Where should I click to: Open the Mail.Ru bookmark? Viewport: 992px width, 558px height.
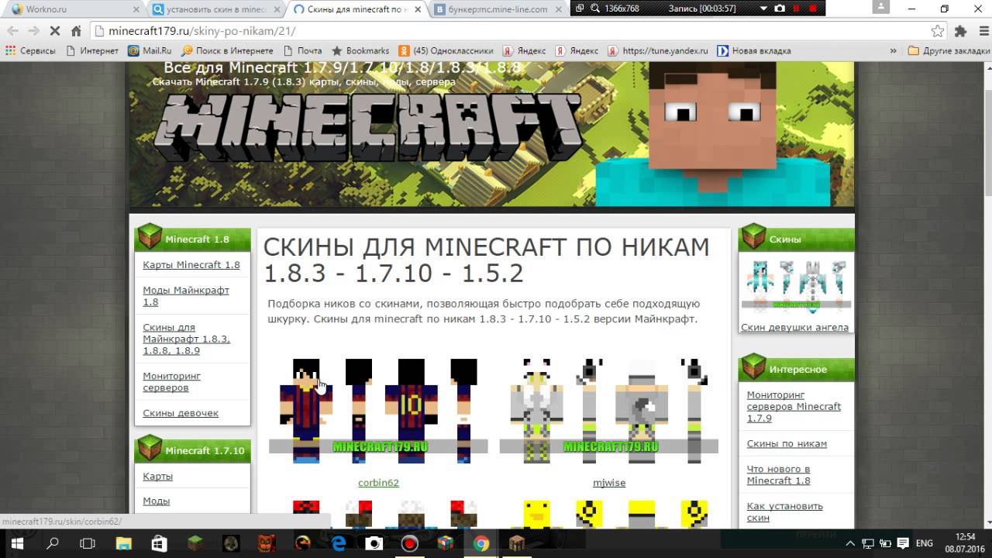point(150,50)
